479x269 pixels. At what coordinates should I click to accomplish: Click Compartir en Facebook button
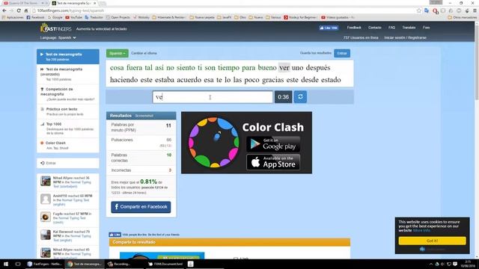pos(141,207)
